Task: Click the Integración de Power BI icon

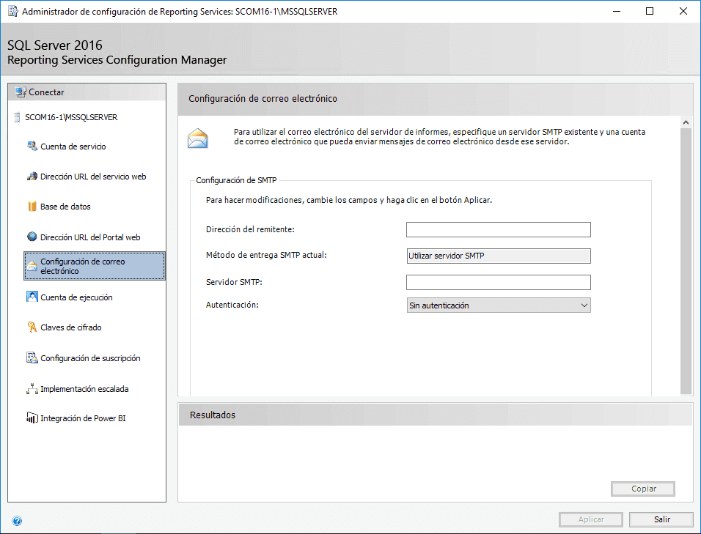Action: click(x=32, y=418)
